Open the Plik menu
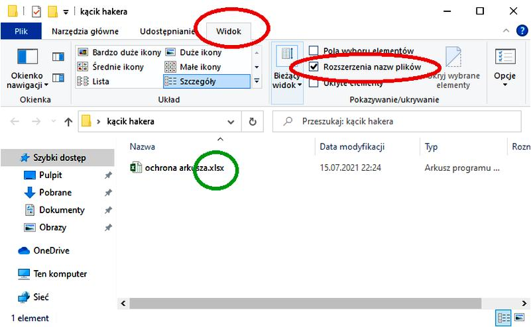This screenshot has height=327, width=531. click(21, 31)
